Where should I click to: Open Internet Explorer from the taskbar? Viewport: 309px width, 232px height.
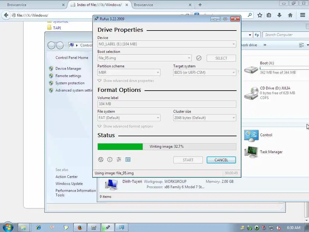point(39,227)
